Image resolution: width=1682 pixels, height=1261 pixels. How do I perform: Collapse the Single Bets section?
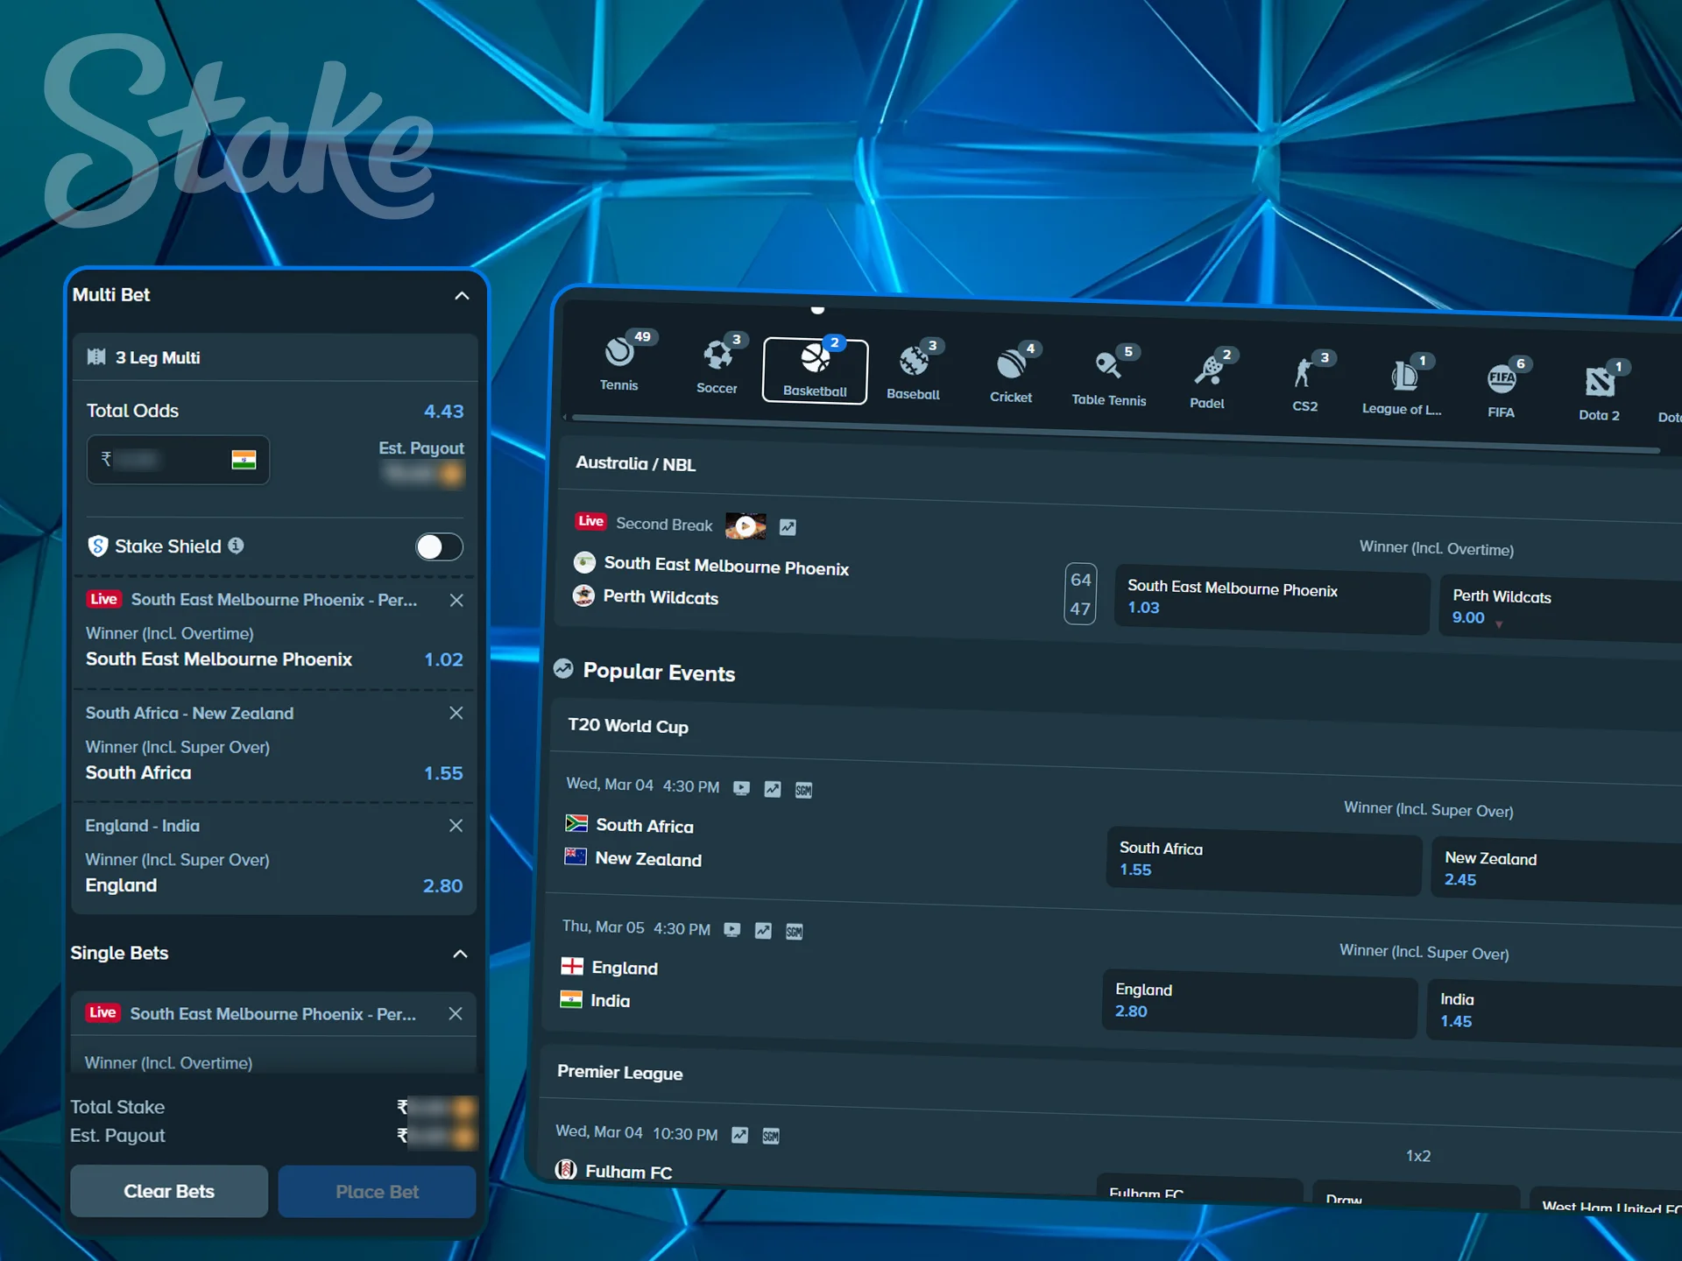click(x=460, y=954)
